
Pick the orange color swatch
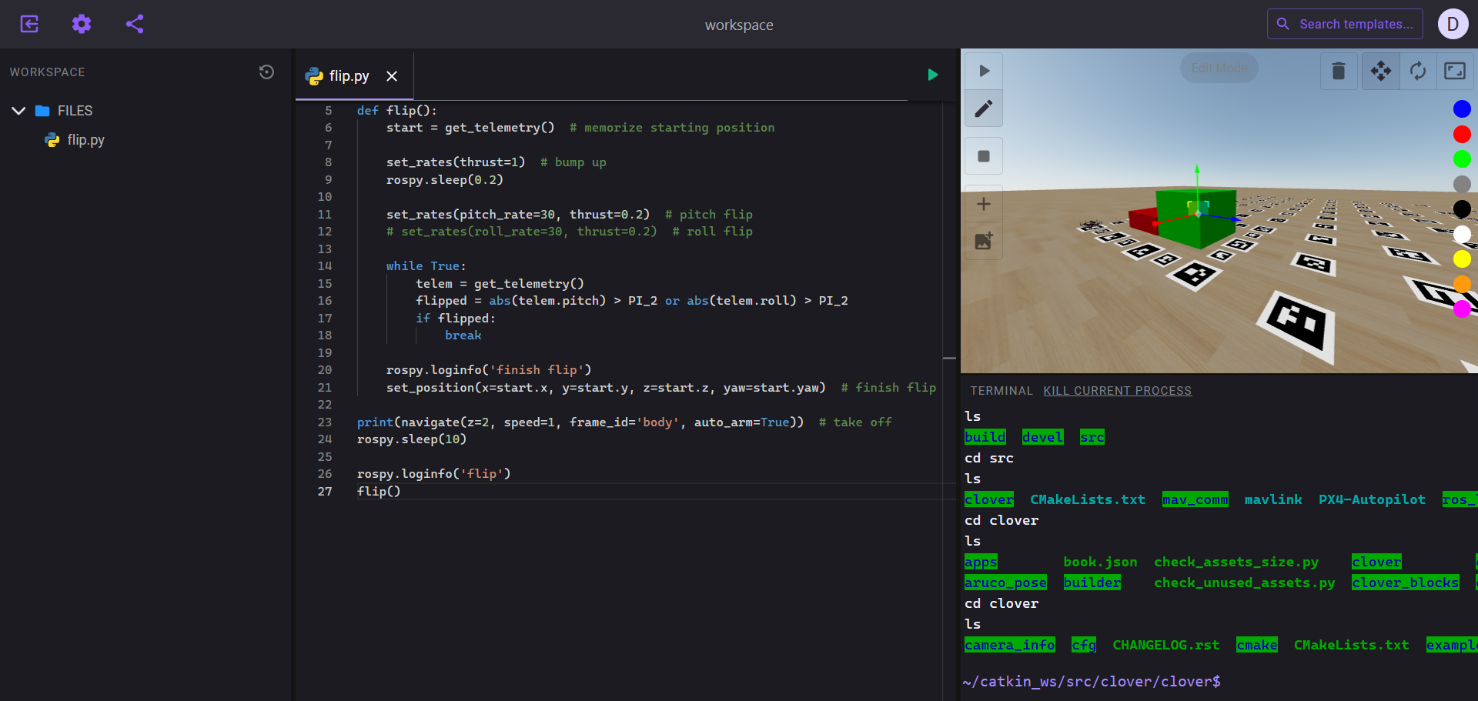1462,284
